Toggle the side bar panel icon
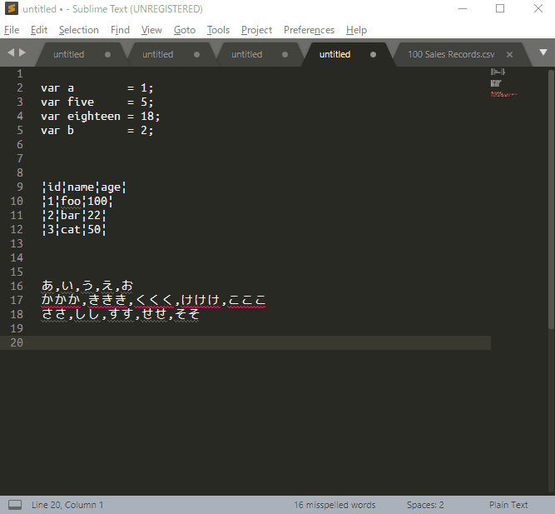 tap(15, 505)
